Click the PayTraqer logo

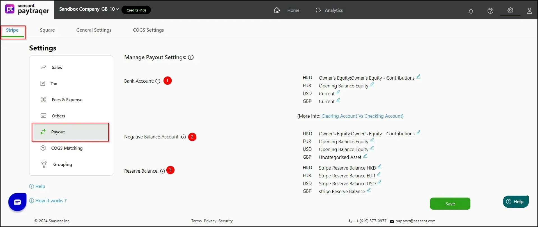tap(27, 9)
